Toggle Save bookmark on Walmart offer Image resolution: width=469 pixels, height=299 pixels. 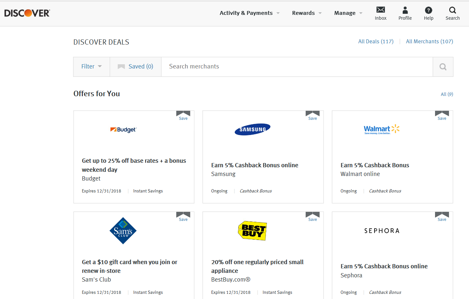point(442,115)
